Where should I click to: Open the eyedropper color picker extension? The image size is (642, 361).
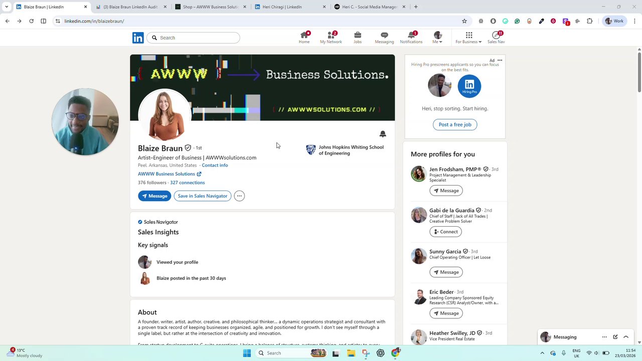[x=541, y=21]
